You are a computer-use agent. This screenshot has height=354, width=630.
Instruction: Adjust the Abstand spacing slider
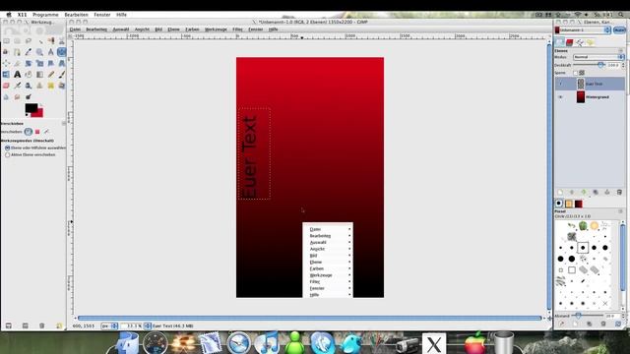point(588,316)
